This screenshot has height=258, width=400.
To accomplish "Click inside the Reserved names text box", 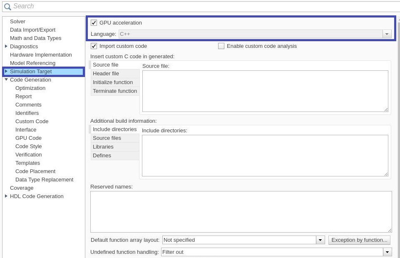I will point(241,211).
